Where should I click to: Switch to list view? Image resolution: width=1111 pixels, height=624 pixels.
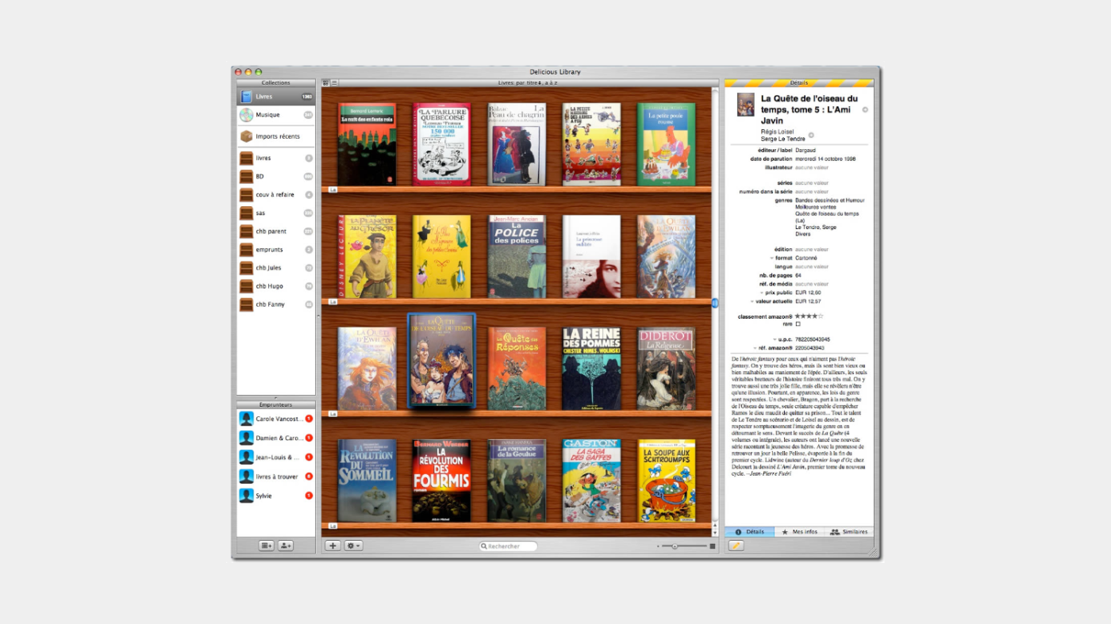pos(335,82)
